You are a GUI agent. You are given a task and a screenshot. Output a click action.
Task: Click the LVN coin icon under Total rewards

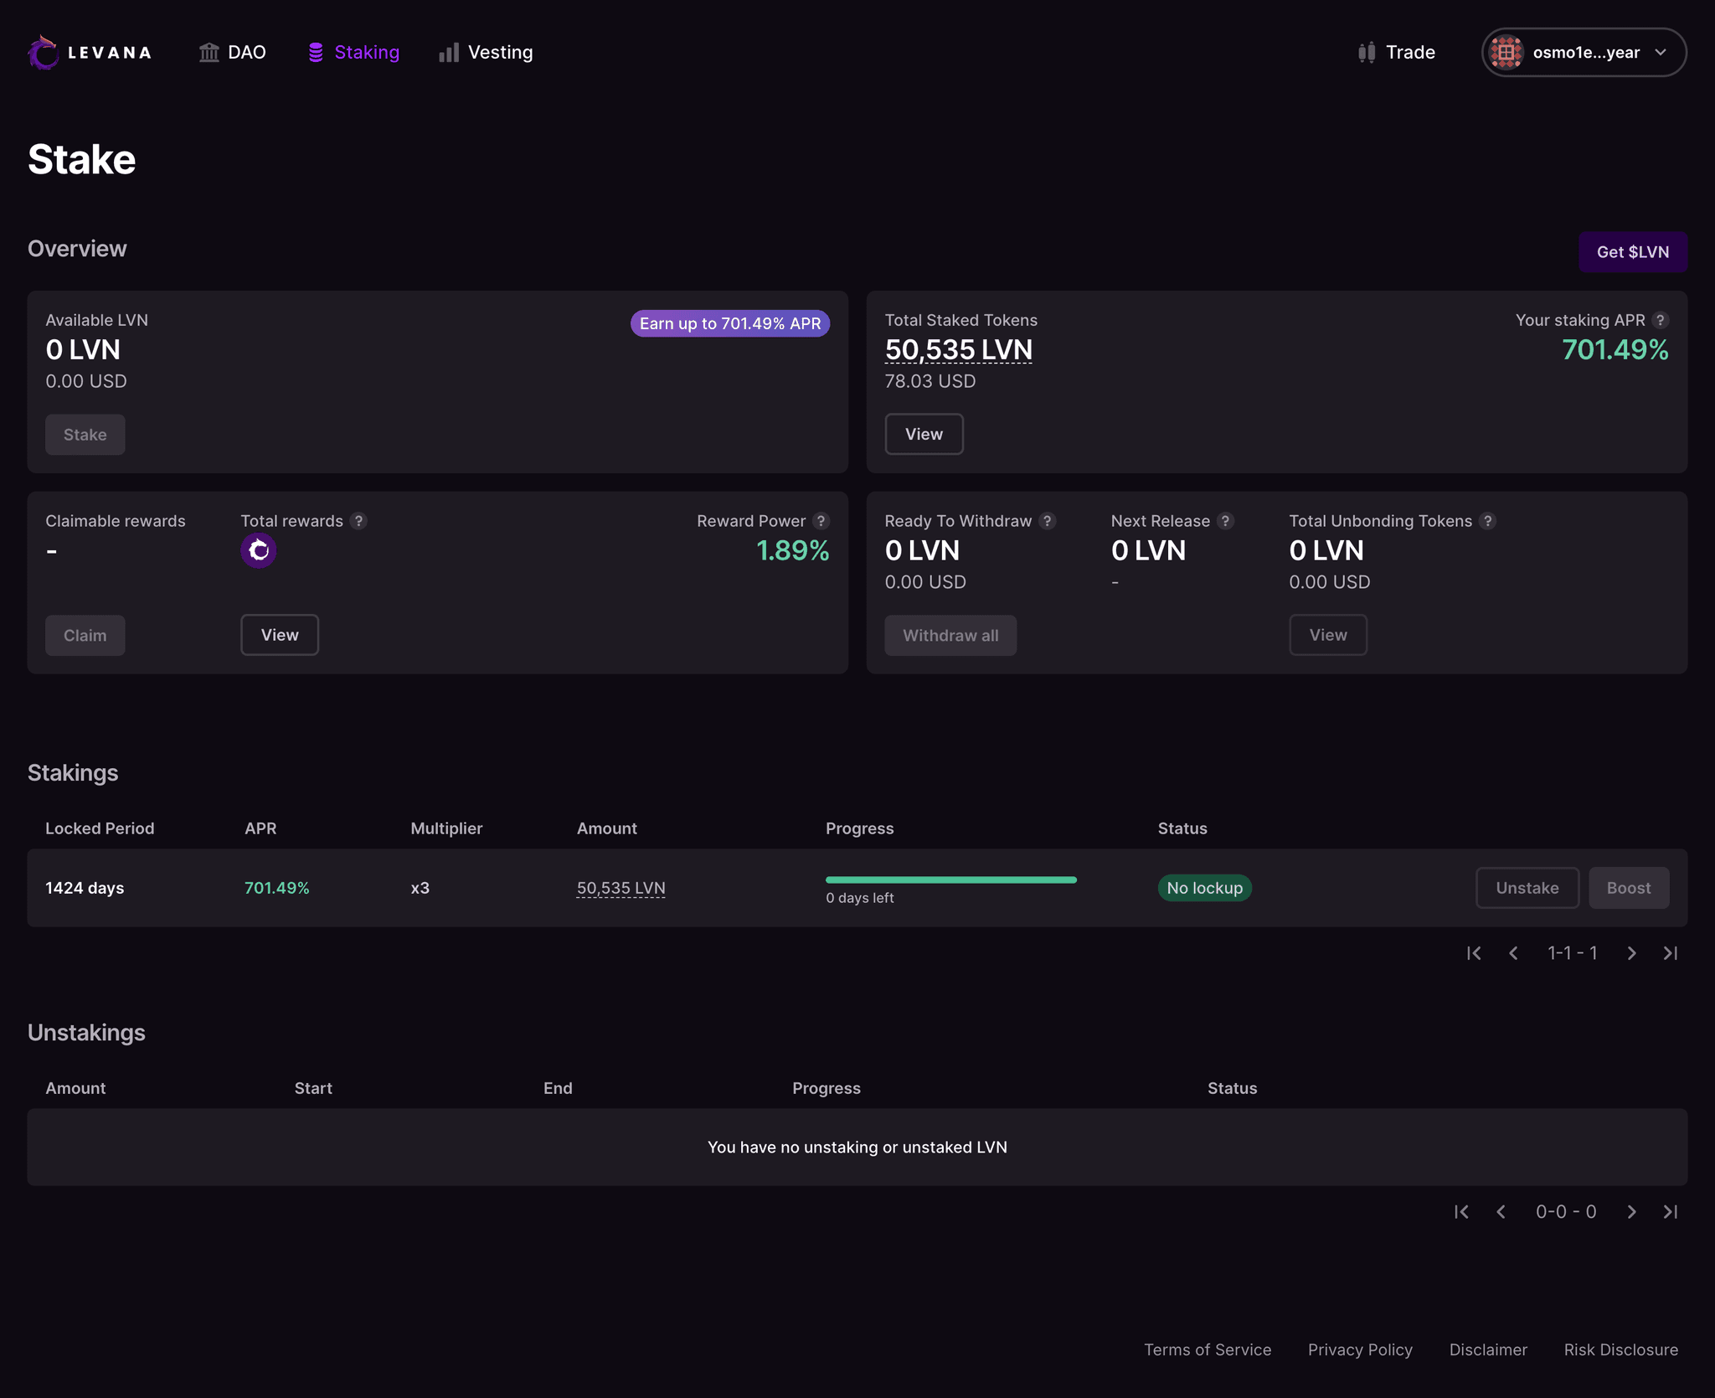(258, 550)
